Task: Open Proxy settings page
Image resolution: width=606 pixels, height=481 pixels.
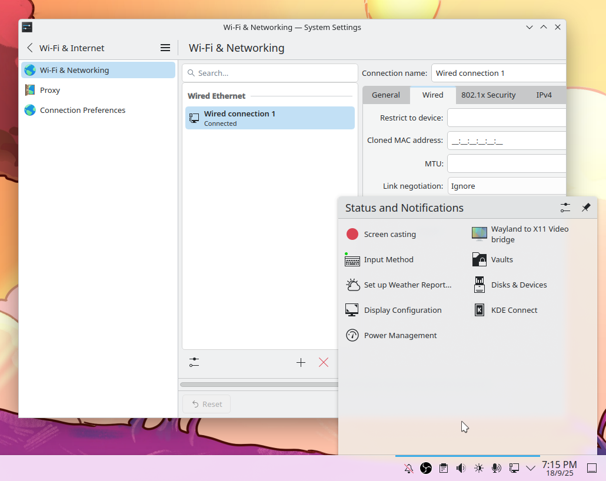Action: click(x=98, y=90)
